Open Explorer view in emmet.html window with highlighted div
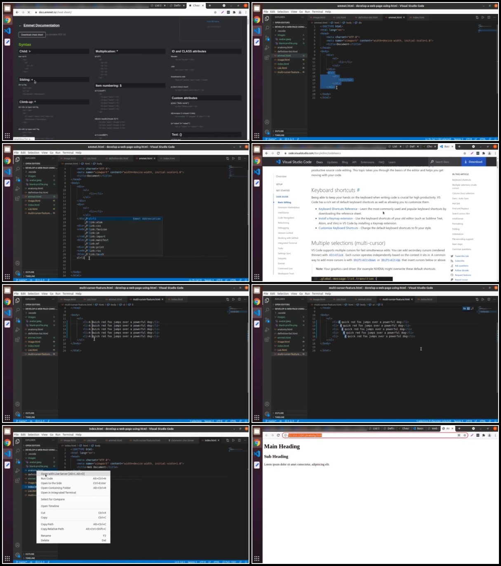The height and width of the screenshot is (566, 501). tap(267, 19)
